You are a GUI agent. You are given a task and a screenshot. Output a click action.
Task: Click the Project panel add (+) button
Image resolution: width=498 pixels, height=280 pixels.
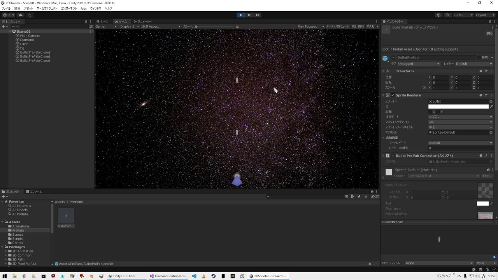pyautogui.click(x=4, y=197)
